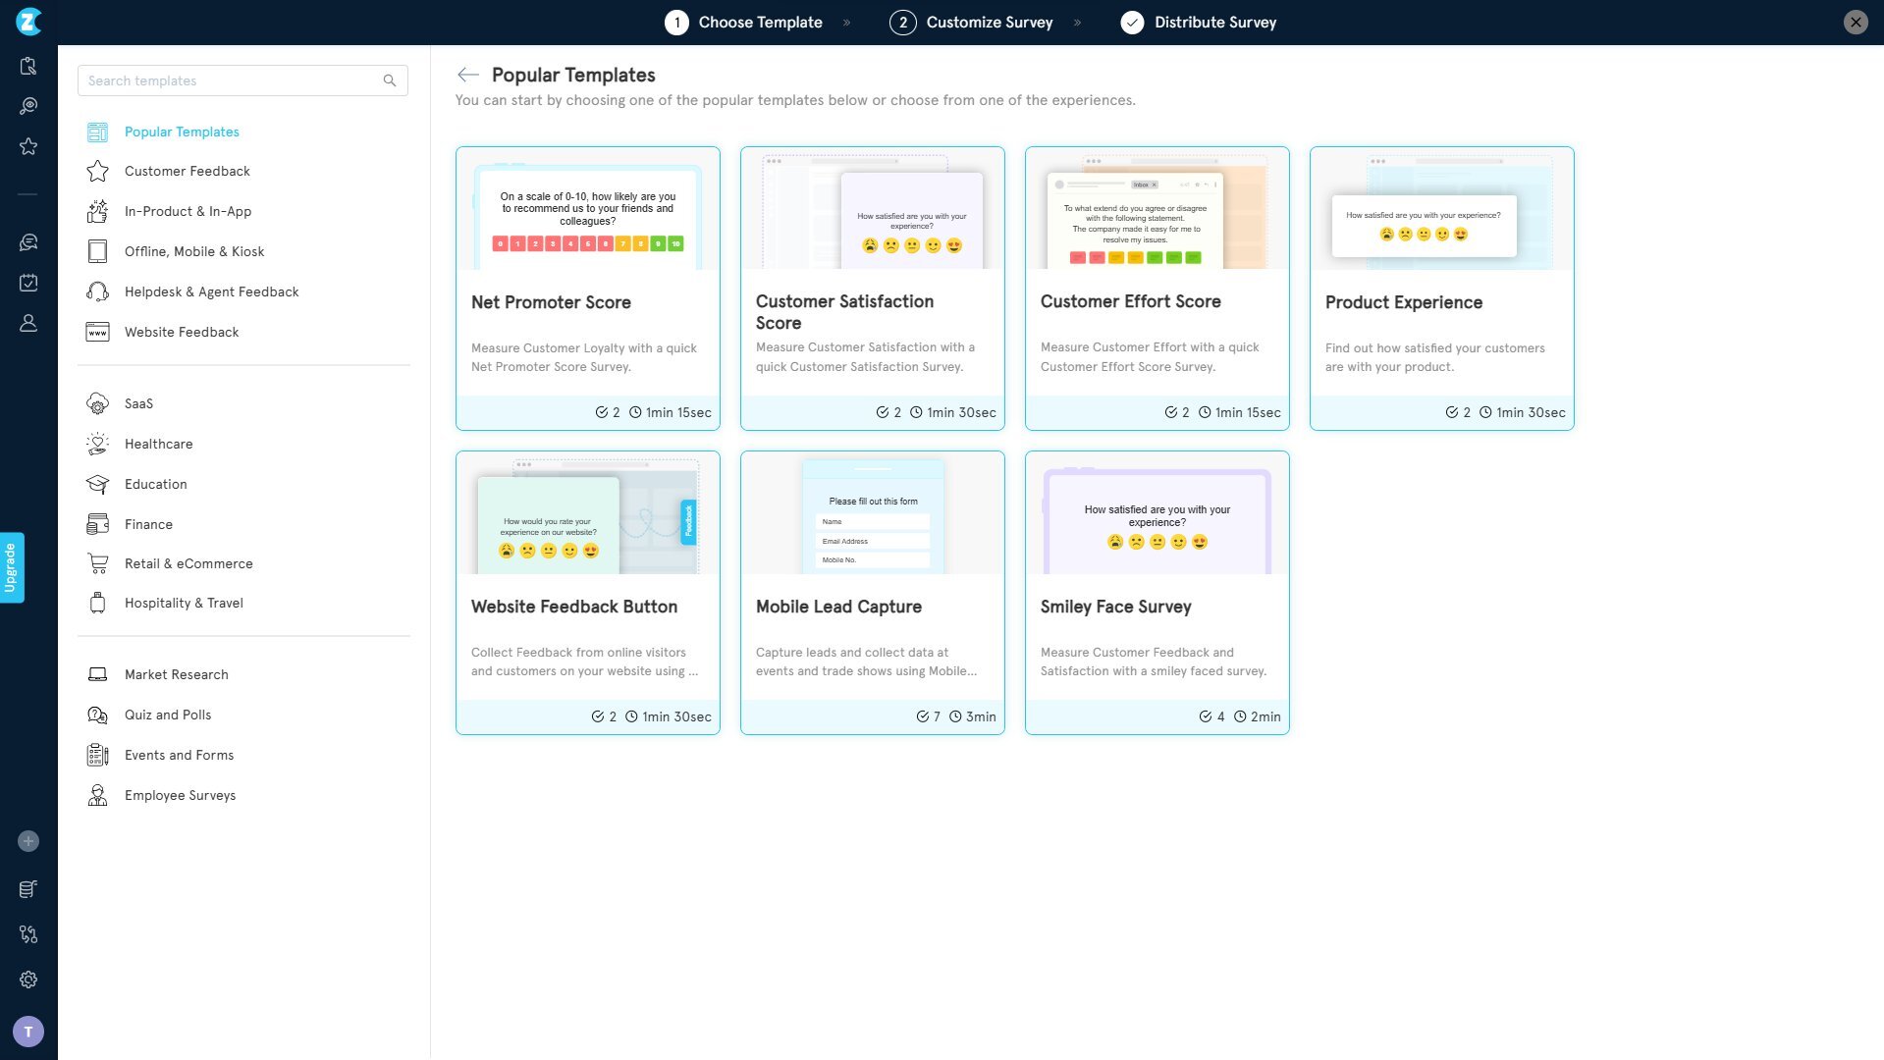
Task: Click the search magnifier icon in templates box
Action: 390,80
